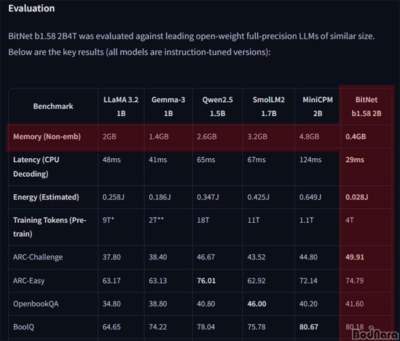This screenshot has width=400, height=341.
Task: Click the SmolLM2 1.7B column header
Action: point(269,107)
